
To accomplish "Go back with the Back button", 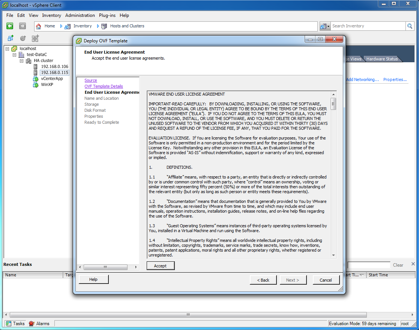I will point(263,280).
